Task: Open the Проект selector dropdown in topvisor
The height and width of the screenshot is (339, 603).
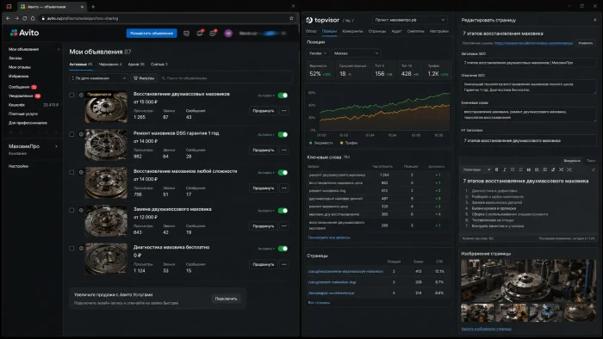Action: [x=409, y=20]
